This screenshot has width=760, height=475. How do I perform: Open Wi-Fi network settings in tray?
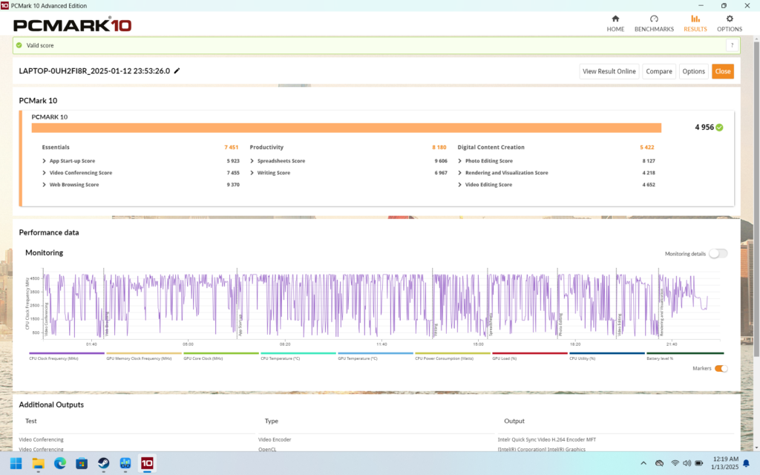[675, 463]
